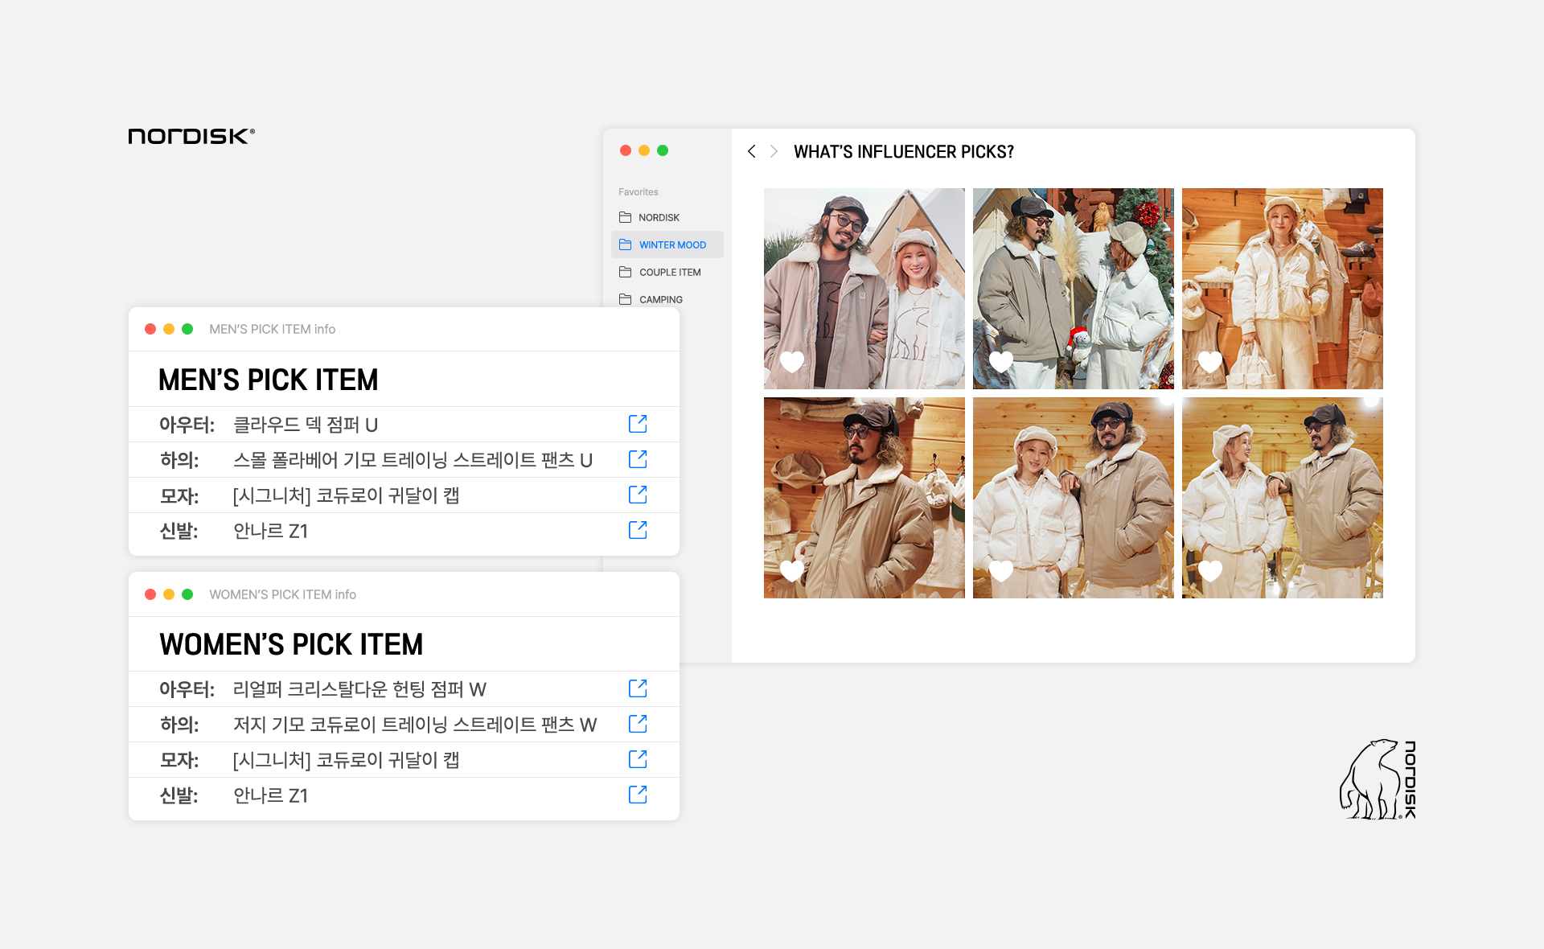The height and width of the screenshot is (949, 1544).
Task: Open the CAMPING folder in sidebar
Action: point(660,299)
